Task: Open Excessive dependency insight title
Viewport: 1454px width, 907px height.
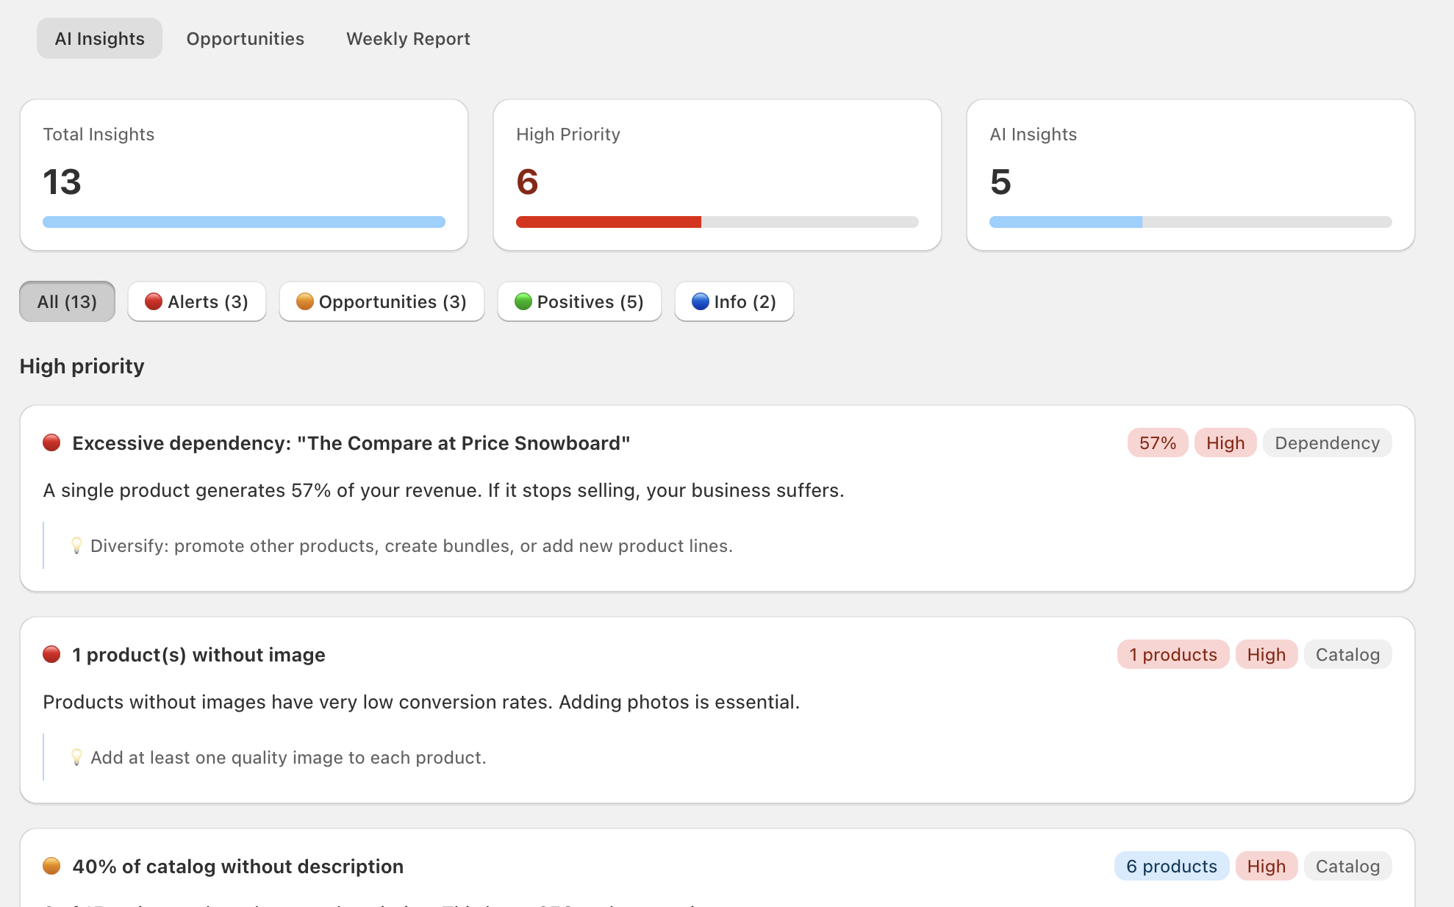Action: (x=351, y=443)
